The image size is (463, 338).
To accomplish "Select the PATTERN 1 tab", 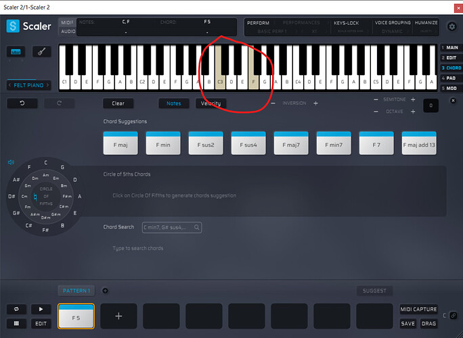I will (x=76, y=291).
